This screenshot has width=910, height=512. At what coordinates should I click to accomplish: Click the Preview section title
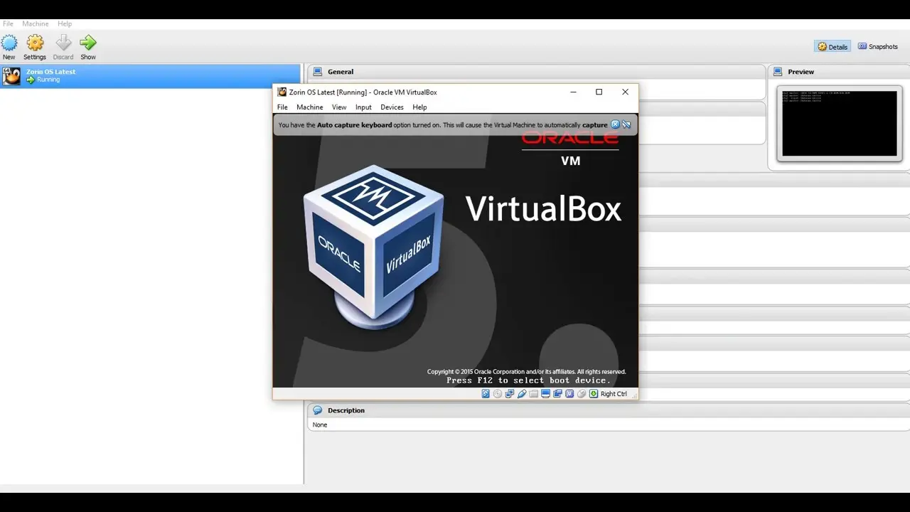point(801,72)
